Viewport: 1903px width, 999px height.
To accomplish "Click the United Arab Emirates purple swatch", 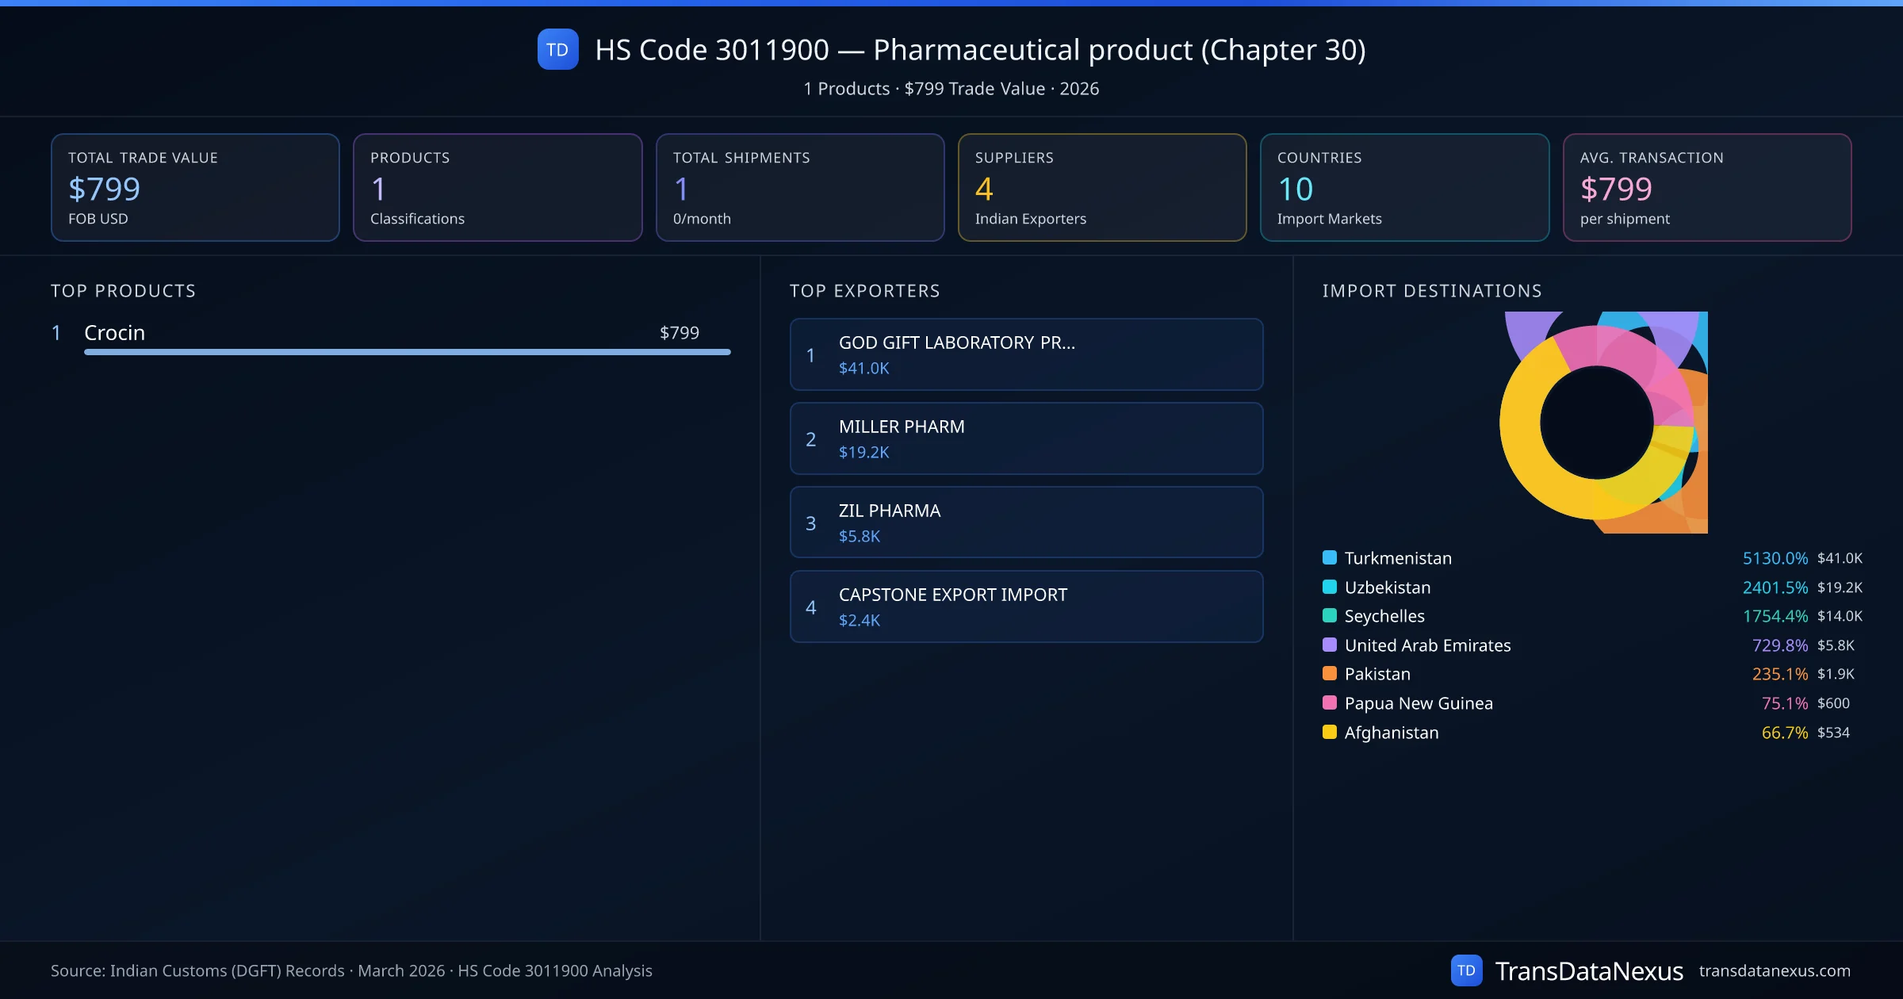I will coord(1330,645).
